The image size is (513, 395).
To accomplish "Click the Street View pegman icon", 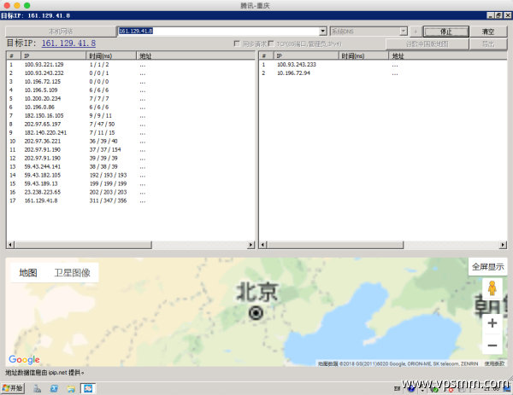I will pos(492,288).
